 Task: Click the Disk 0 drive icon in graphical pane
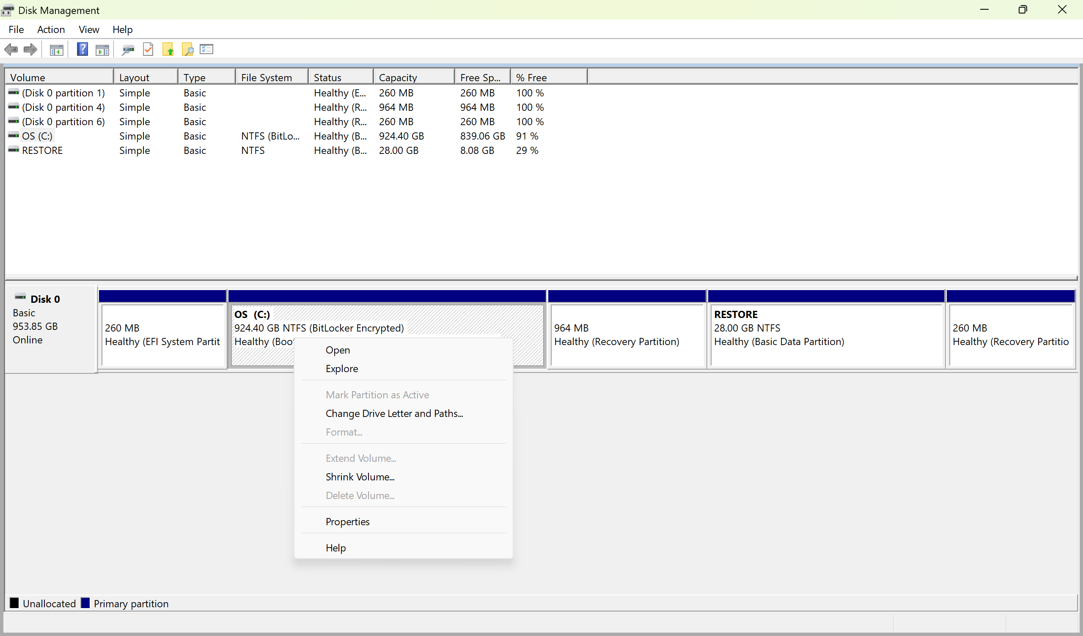coord(20,297)
